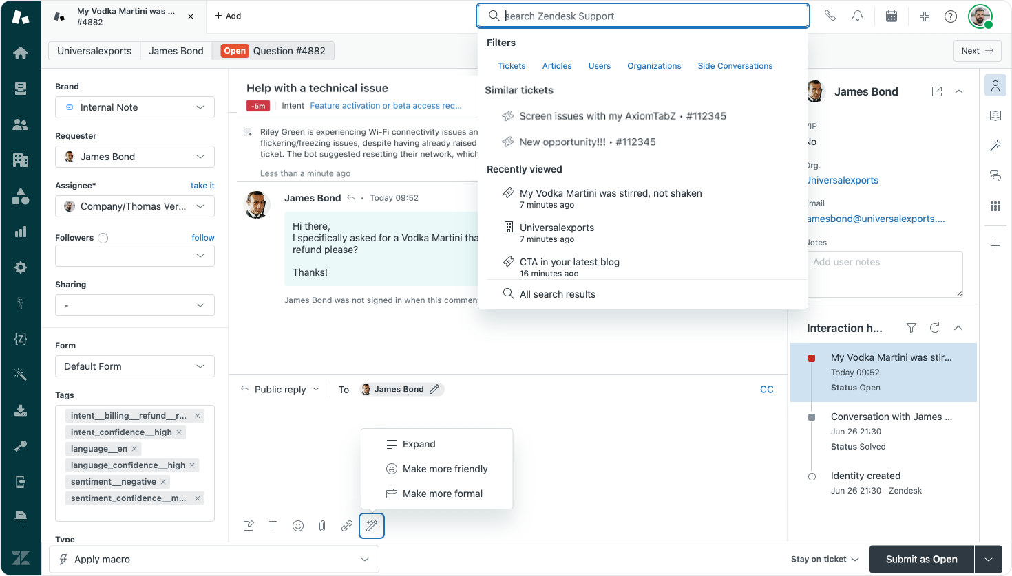This screenshot has width=1012, height=576.
Task: Filter search by Side Conversations
Action: click(735, 66)
